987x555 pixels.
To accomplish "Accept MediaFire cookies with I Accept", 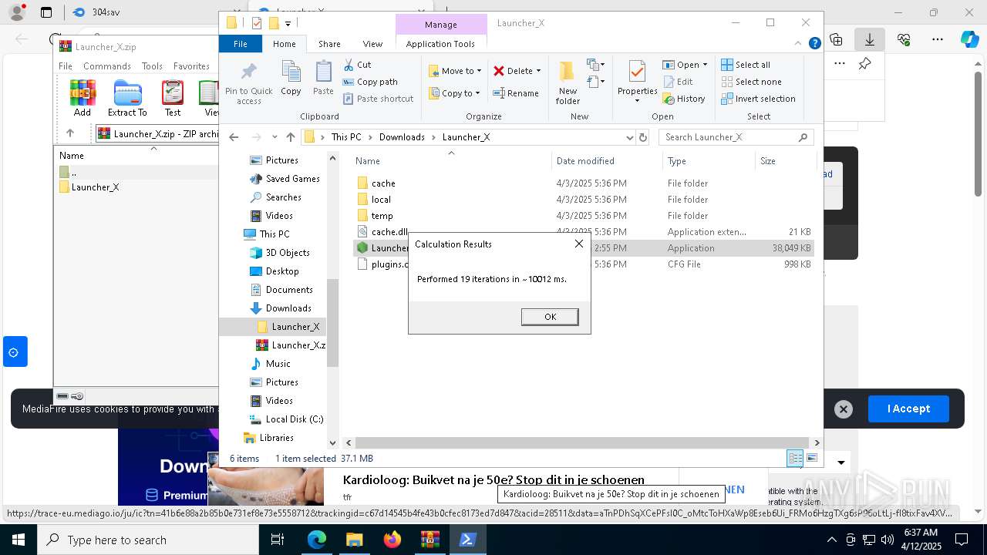I will 908,409.
